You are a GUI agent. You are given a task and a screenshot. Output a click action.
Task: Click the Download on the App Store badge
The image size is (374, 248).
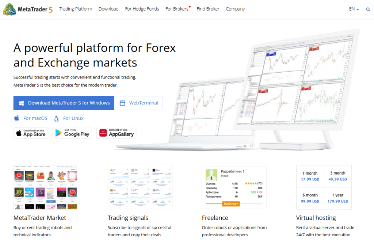[x=31, y=133]
